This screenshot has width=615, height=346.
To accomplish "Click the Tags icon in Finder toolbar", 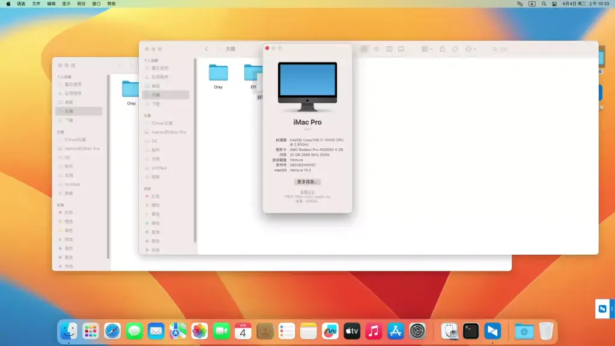I will tap(455, 49).
